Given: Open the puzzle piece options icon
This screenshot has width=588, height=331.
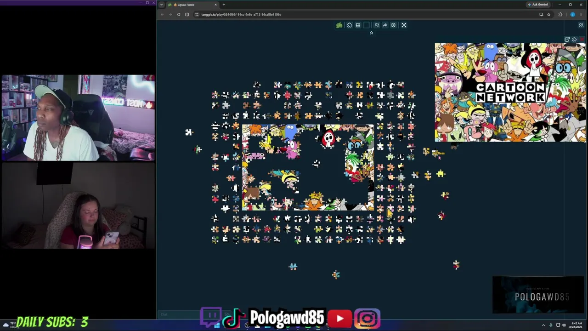Looking at the screenshot, I should (350, 25).
